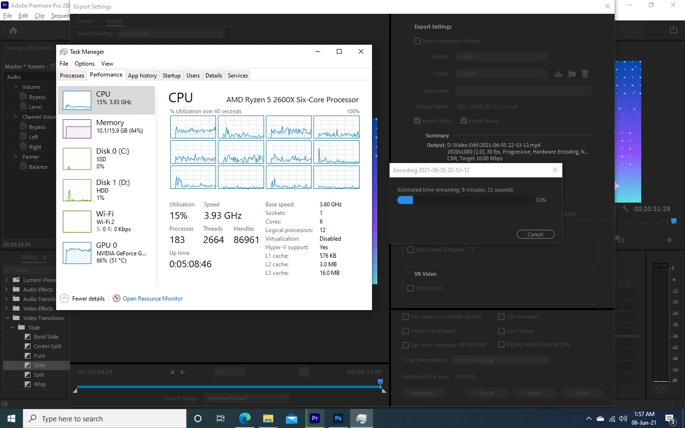Click the Cortana circle icon

point(198,418)
